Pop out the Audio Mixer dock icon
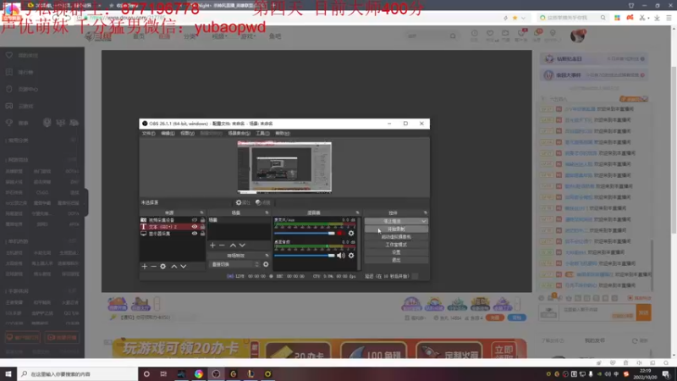Image resolution: width=677 pixels, height=381 pixels. 357,213
